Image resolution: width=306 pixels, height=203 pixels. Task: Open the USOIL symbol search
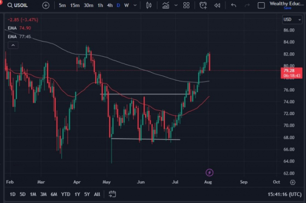(x=18, y=5)
